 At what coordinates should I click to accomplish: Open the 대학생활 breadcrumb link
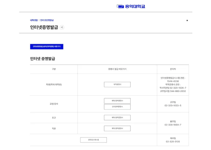click(x=34, y=20)
